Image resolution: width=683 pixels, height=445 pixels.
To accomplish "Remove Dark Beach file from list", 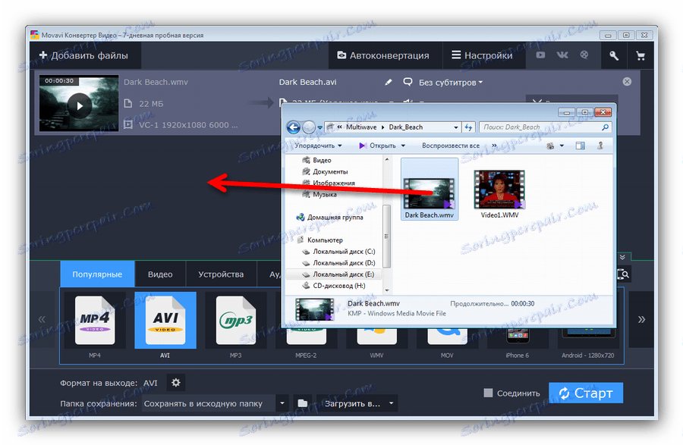I will (x=627, y=82).
